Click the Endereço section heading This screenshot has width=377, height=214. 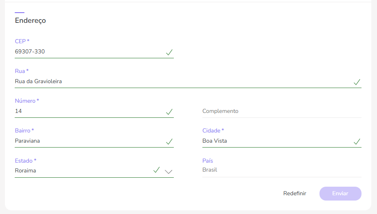click(31, 20)
